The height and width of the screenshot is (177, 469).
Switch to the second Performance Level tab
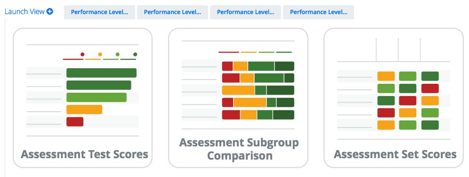(173, 12)
